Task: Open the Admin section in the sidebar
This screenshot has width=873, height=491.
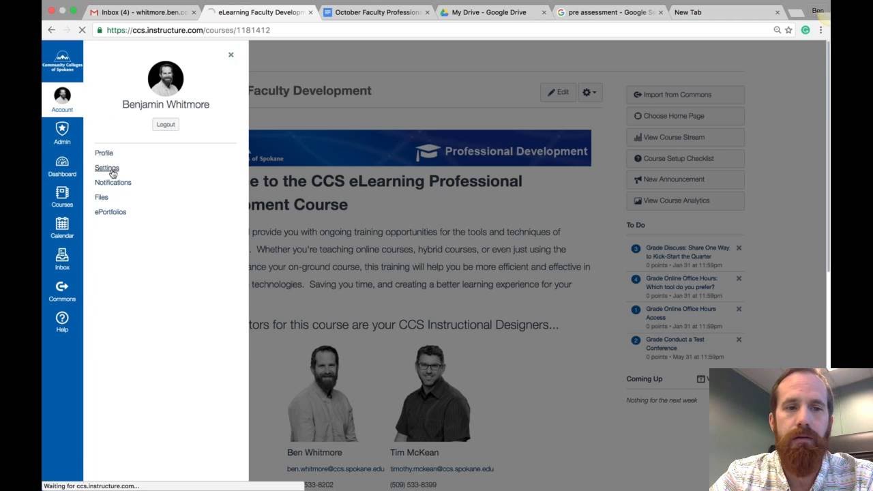Action: (x=62, y=133)
